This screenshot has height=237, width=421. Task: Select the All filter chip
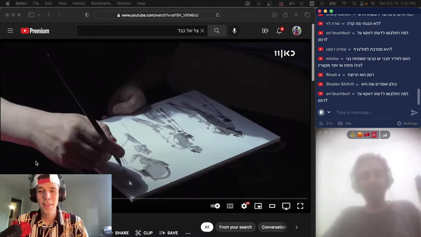tap(207, 227)
